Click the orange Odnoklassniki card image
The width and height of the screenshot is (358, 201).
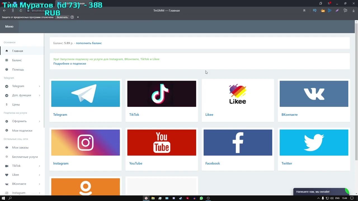tap(86, 187)
